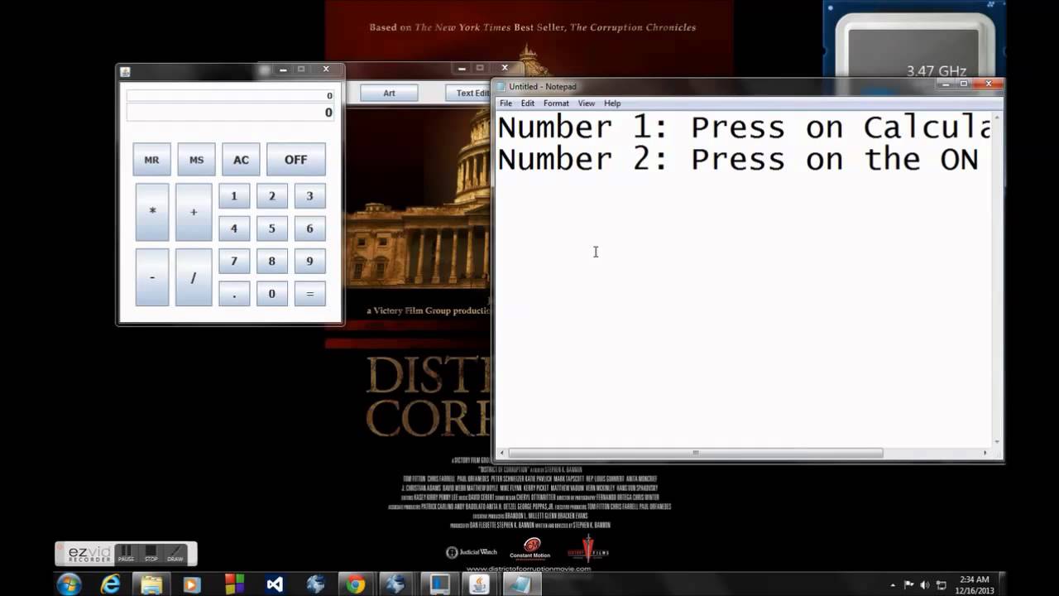This screenshot has width=1059, height=596.
Task: Click the volume speaker tray icon
Action: click(x=924, y=584)
